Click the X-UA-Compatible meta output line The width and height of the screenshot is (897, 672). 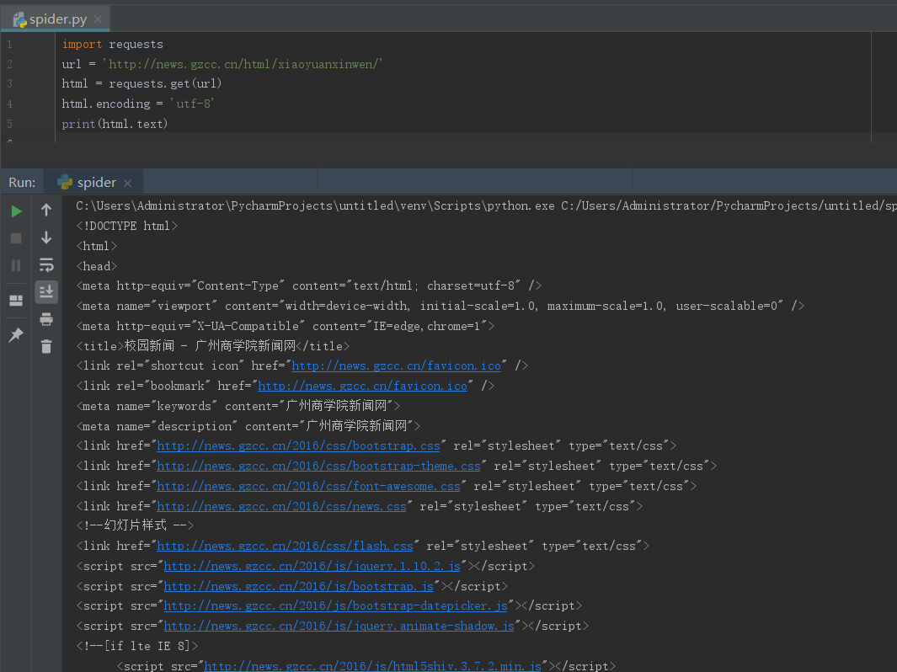click(286, 326)
